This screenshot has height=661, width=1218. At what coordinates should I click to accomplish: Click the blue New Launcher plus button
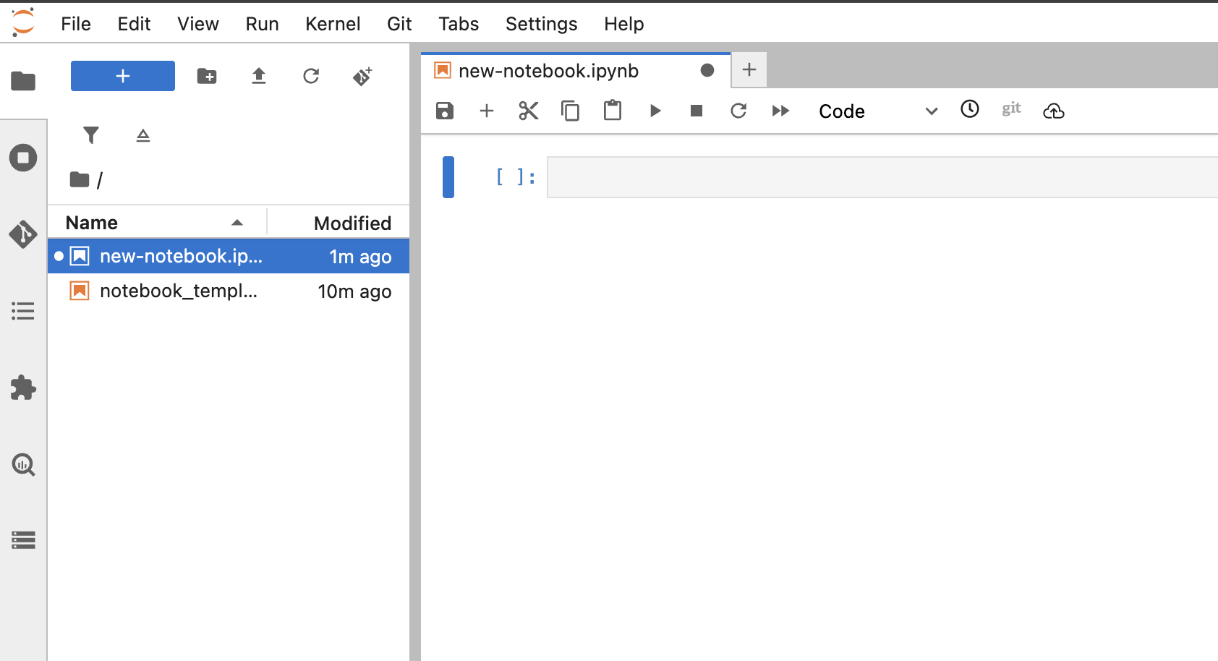coord(123,76)
